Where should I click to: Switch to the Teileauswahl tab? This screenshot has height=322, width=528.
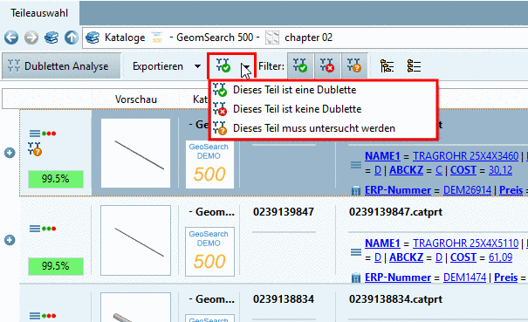[39, 13]
